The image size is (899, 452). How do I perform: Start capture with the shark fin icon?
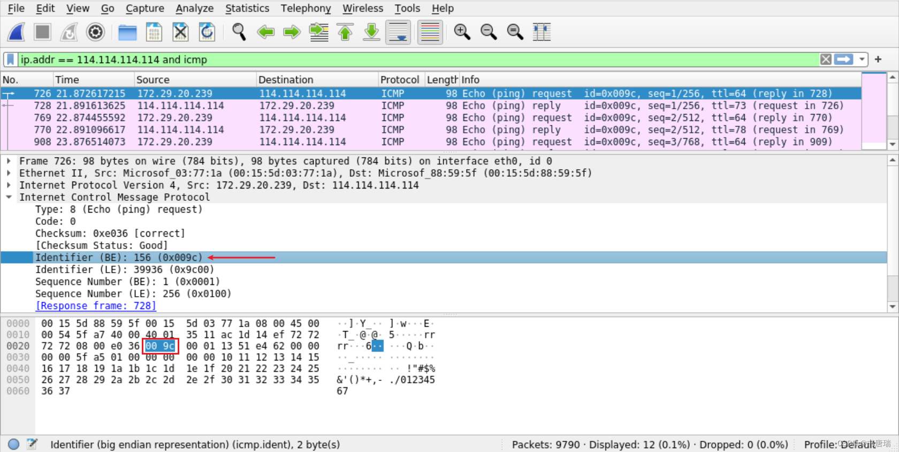click(x=17, y=32)
